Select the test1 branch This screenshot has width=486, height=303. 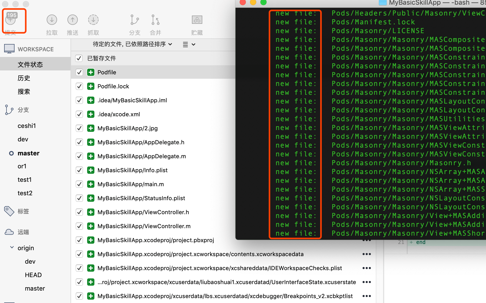pyautogui.click(x=25, y=180)
